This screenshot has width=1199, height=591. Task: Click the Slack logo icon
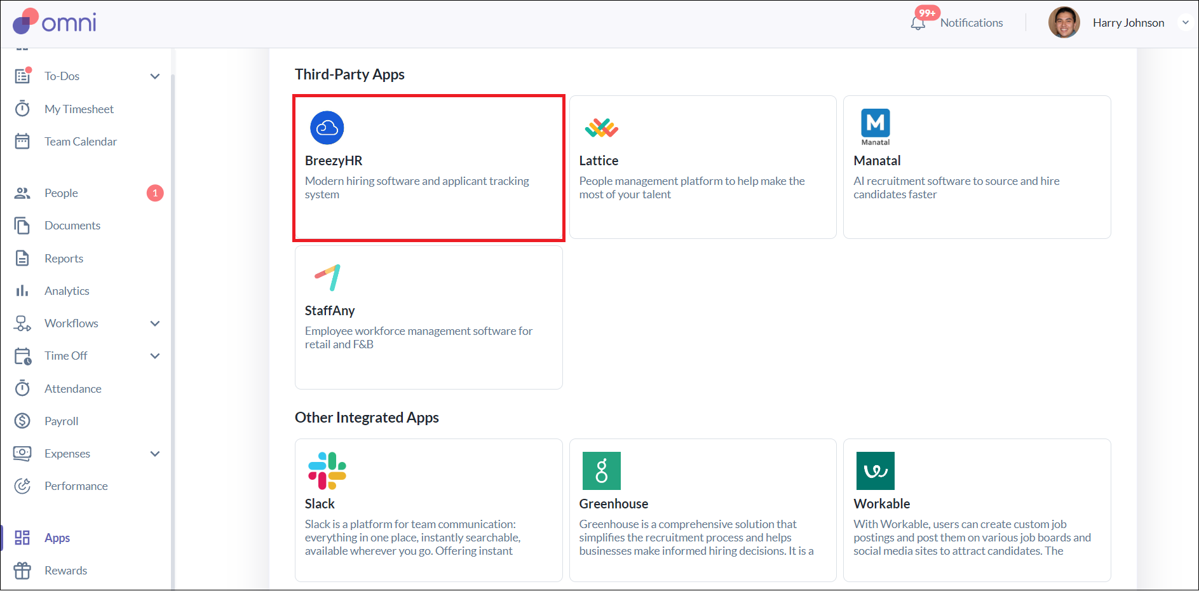pyautogui.click(x=327, y=471)
